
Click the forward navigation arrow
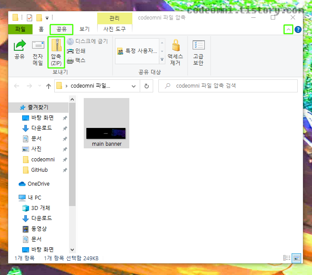pos(30,86)
